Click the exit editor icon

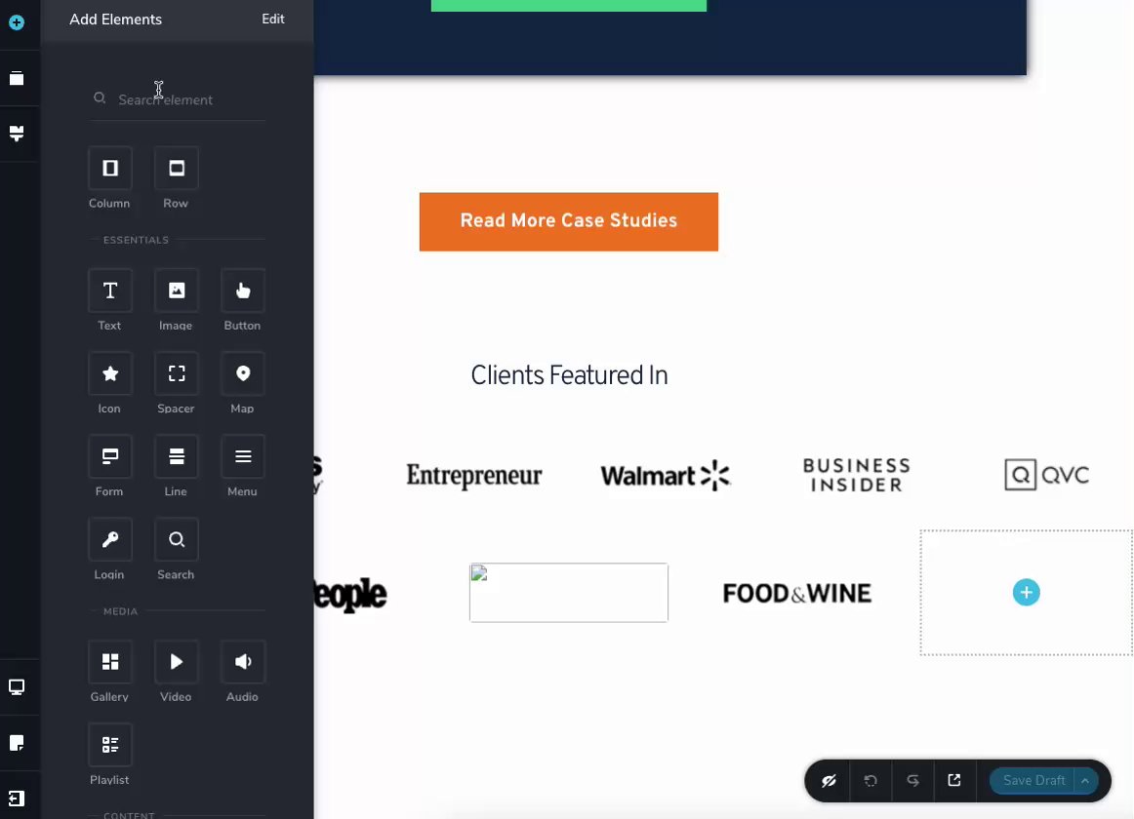pos(17,799)
